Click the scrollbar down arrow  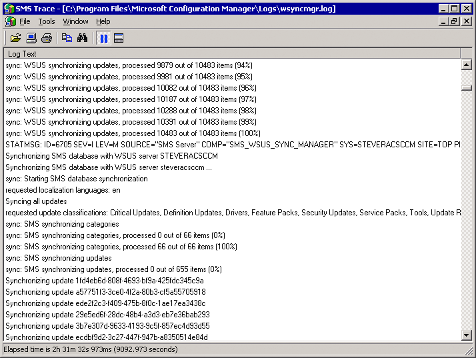pyautogui.click(x=466, y=335)
